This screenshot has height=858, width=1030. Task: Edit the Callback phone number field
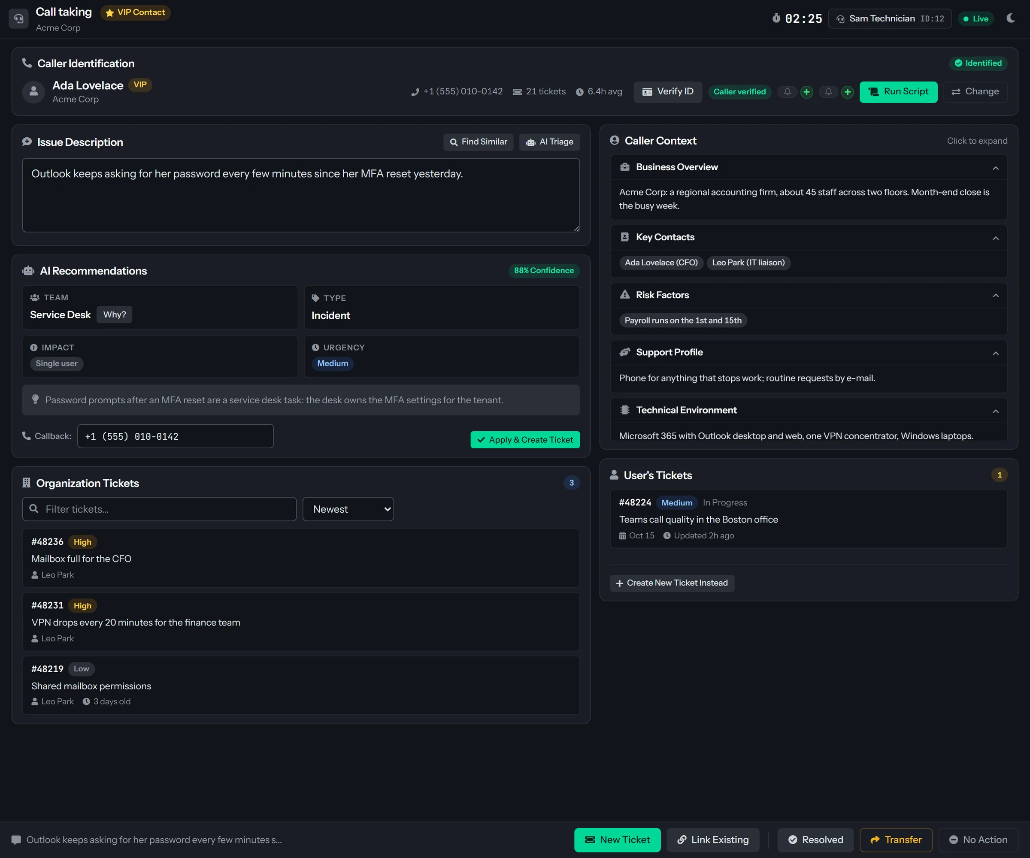(x=175, y=436)
